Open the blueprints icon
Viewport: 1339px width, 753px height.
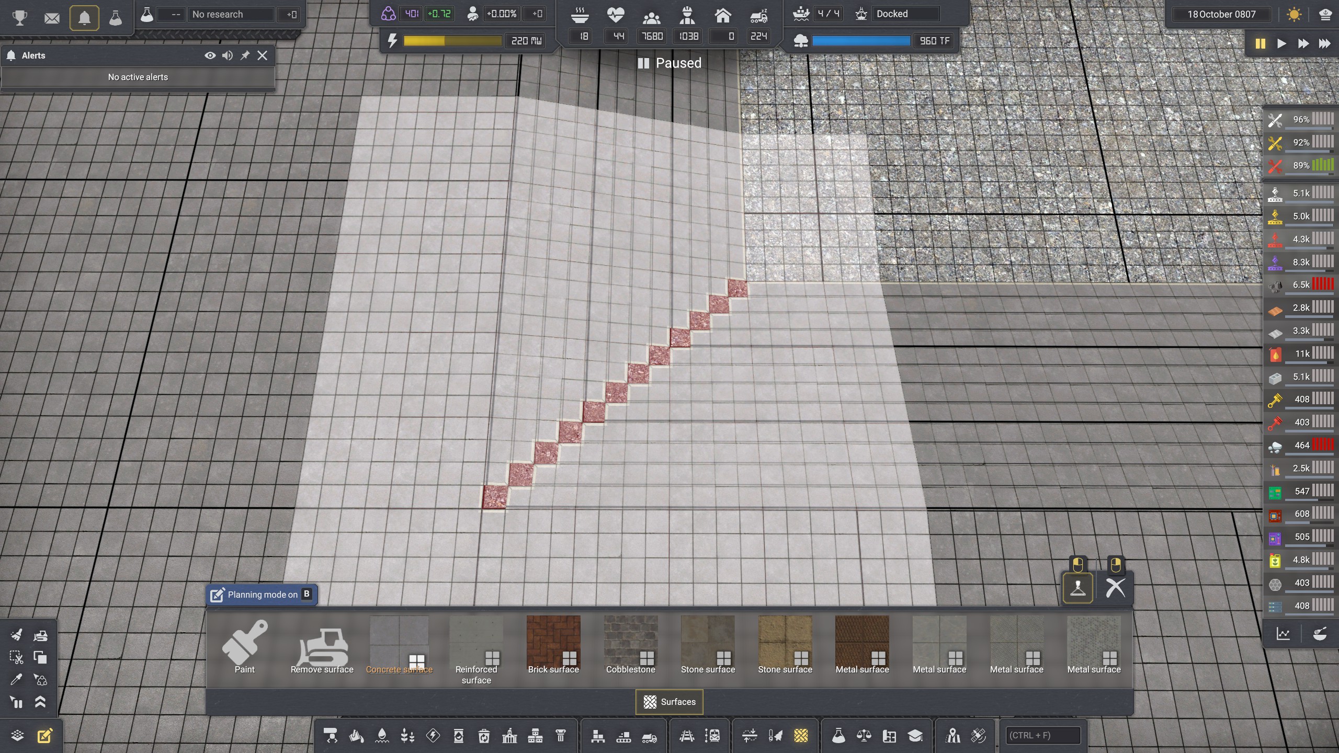tap(889, 736)
